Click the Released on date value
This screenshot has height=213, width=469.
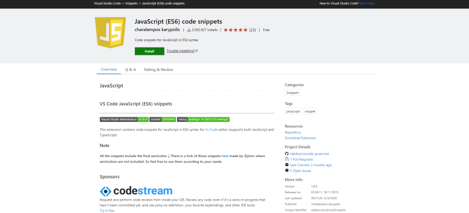click(325, 192)
